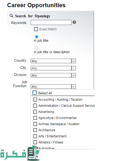Select the Advertising job function checkbox

[35, 112]
